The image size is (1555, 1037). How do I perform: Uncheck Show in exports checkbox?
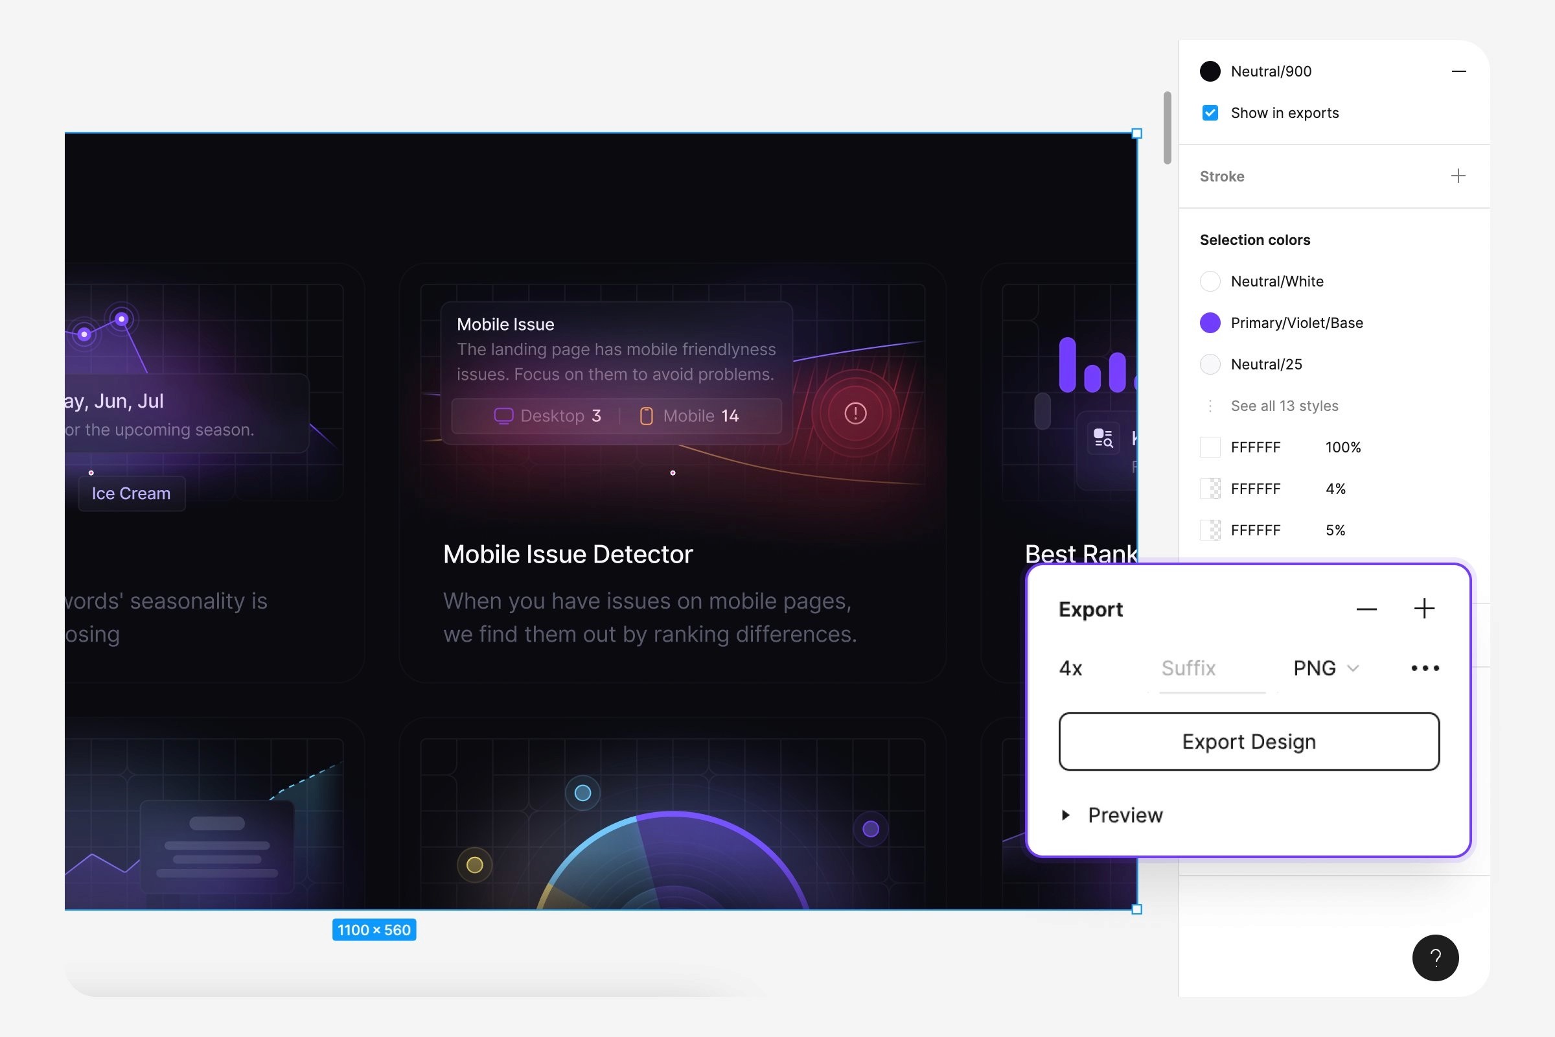coord(1210,113)
